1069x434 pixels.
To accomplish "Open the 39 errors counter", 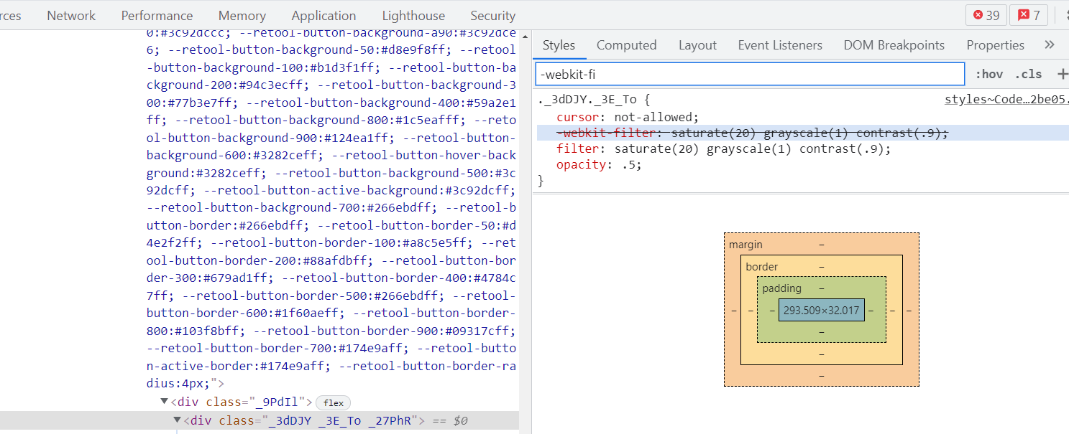I will [986, 15].
